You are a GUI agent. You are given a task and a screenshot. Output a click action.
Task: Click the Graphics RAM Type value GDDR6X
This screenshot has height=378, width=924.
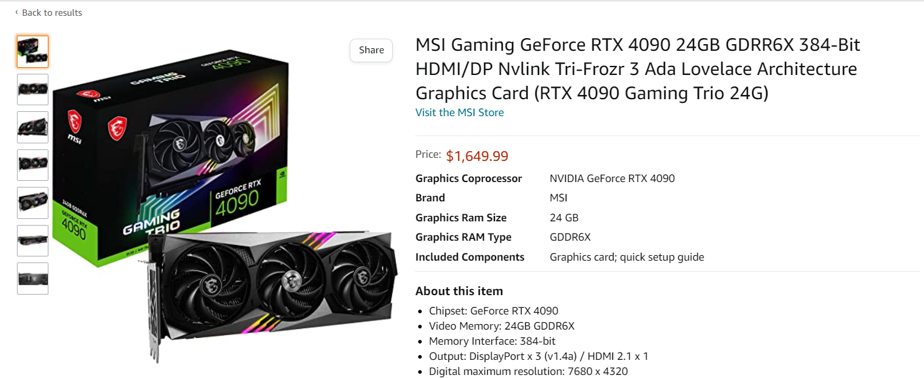tap(569, 237)
